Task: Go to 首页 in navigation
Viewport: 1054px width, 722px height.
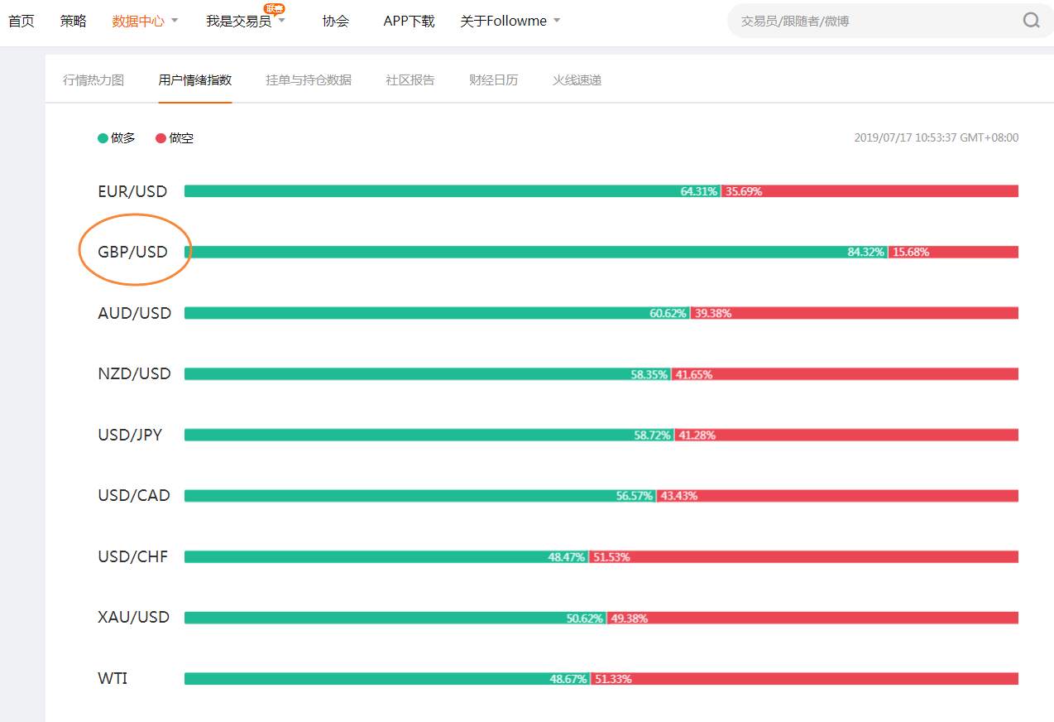Action: click(x=22, y=21)
